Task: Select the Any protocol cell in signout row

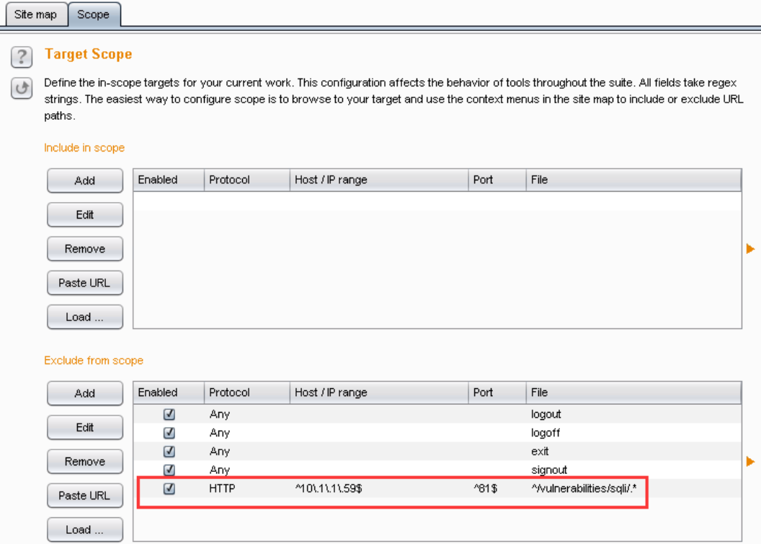Action: pyautogui.click(x=247, y=470)
